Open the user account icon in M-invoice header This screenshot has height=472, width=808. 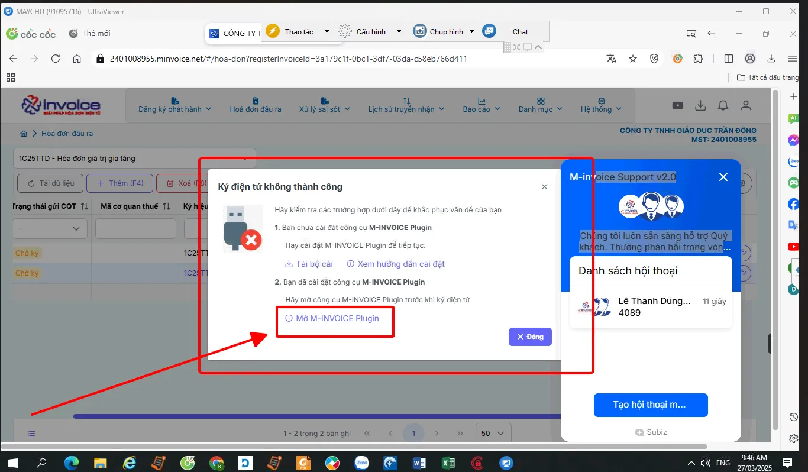[746, 105]
